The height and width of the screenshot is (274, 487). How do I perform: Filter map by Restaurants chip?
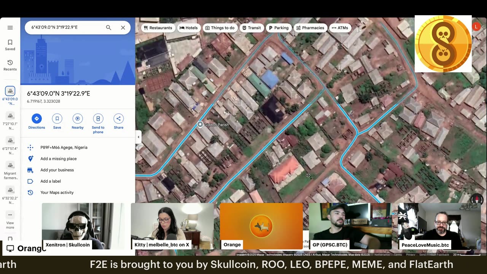[158, 28]
